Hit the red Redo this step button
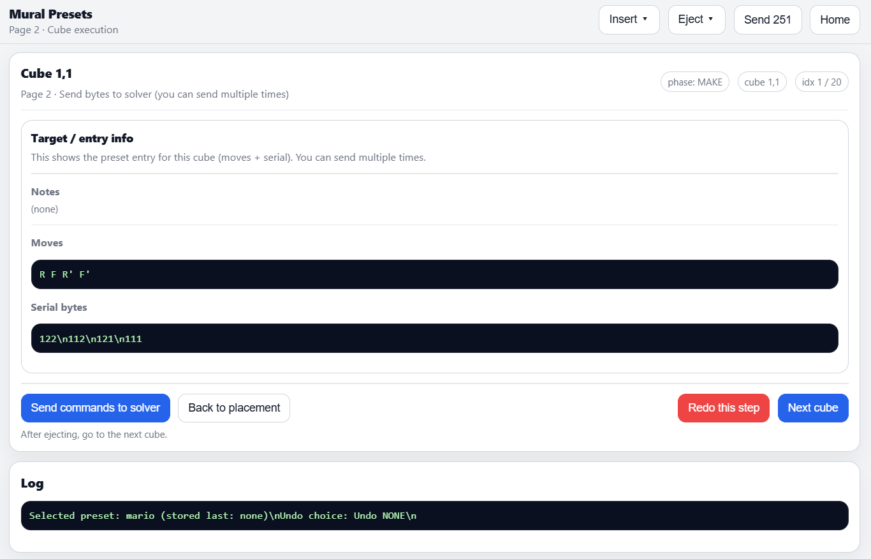871x559 pixels. pos(723,408)
